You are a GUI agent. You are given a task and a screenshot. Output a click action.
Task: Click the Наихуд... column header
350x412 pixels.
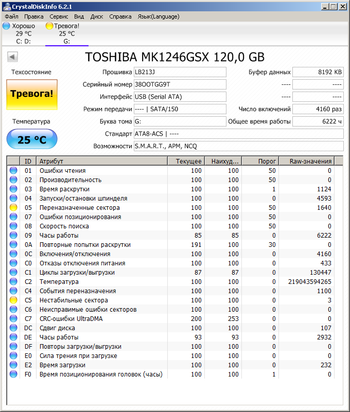pyautogui.click(x=223, y=161)
